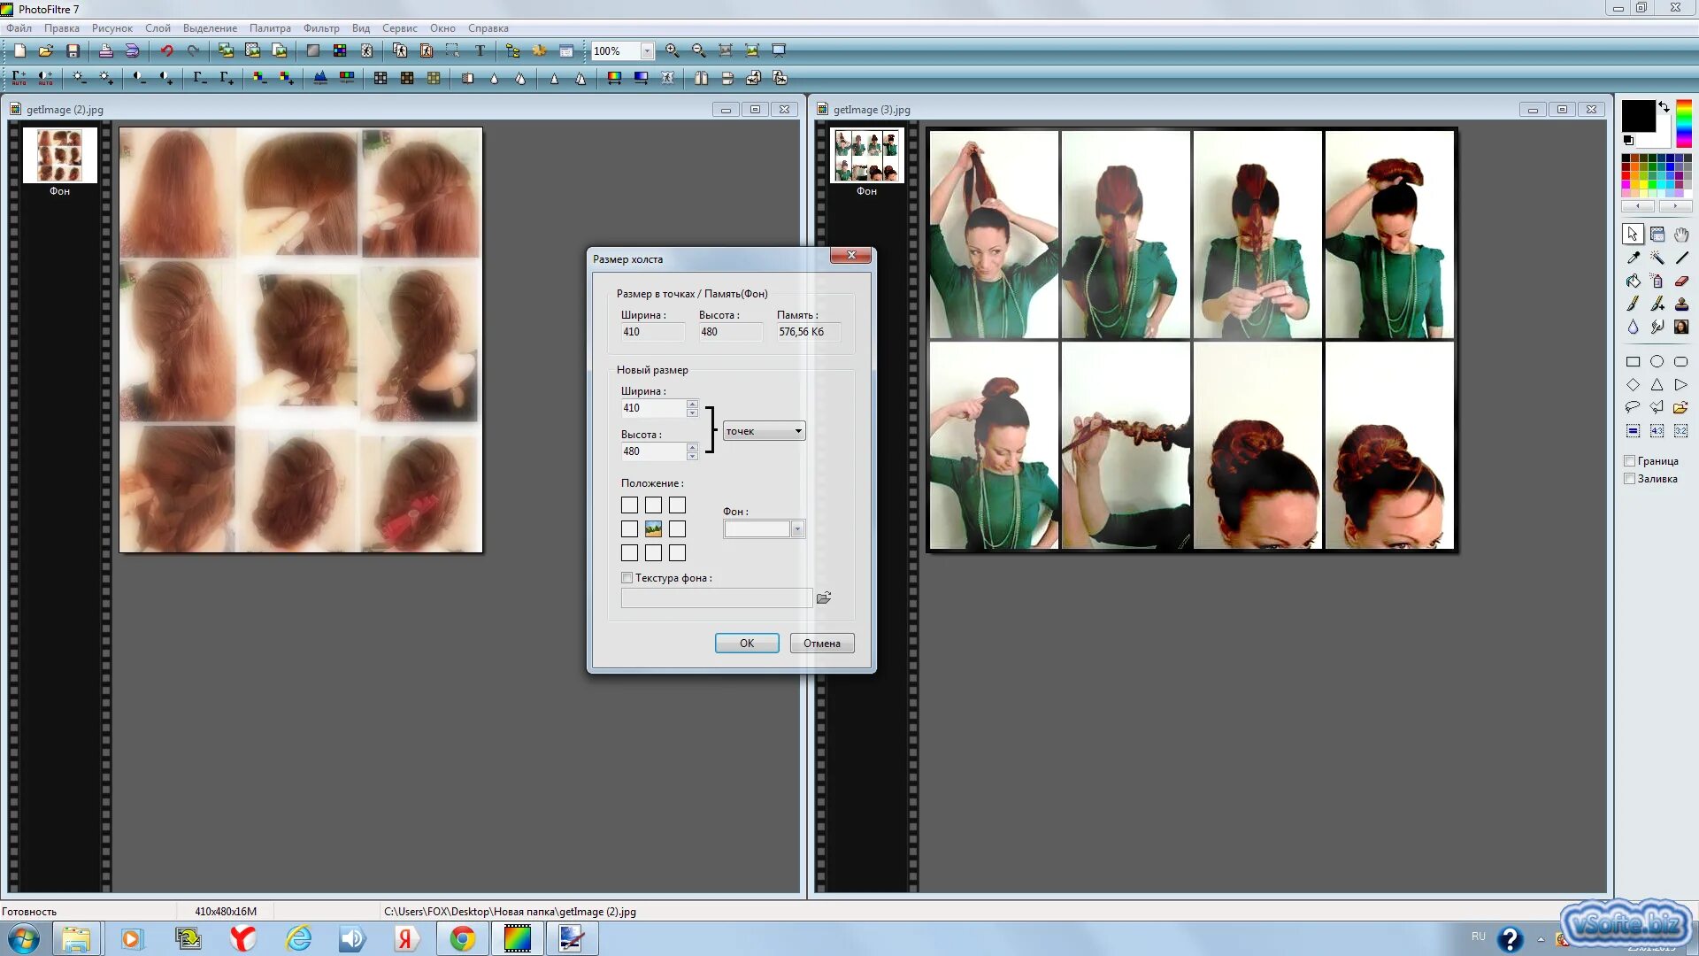The height and width of the screenshot is (956, 1699).
Task: Pick the Pipette eyedropper tool
Action: 1633,258
